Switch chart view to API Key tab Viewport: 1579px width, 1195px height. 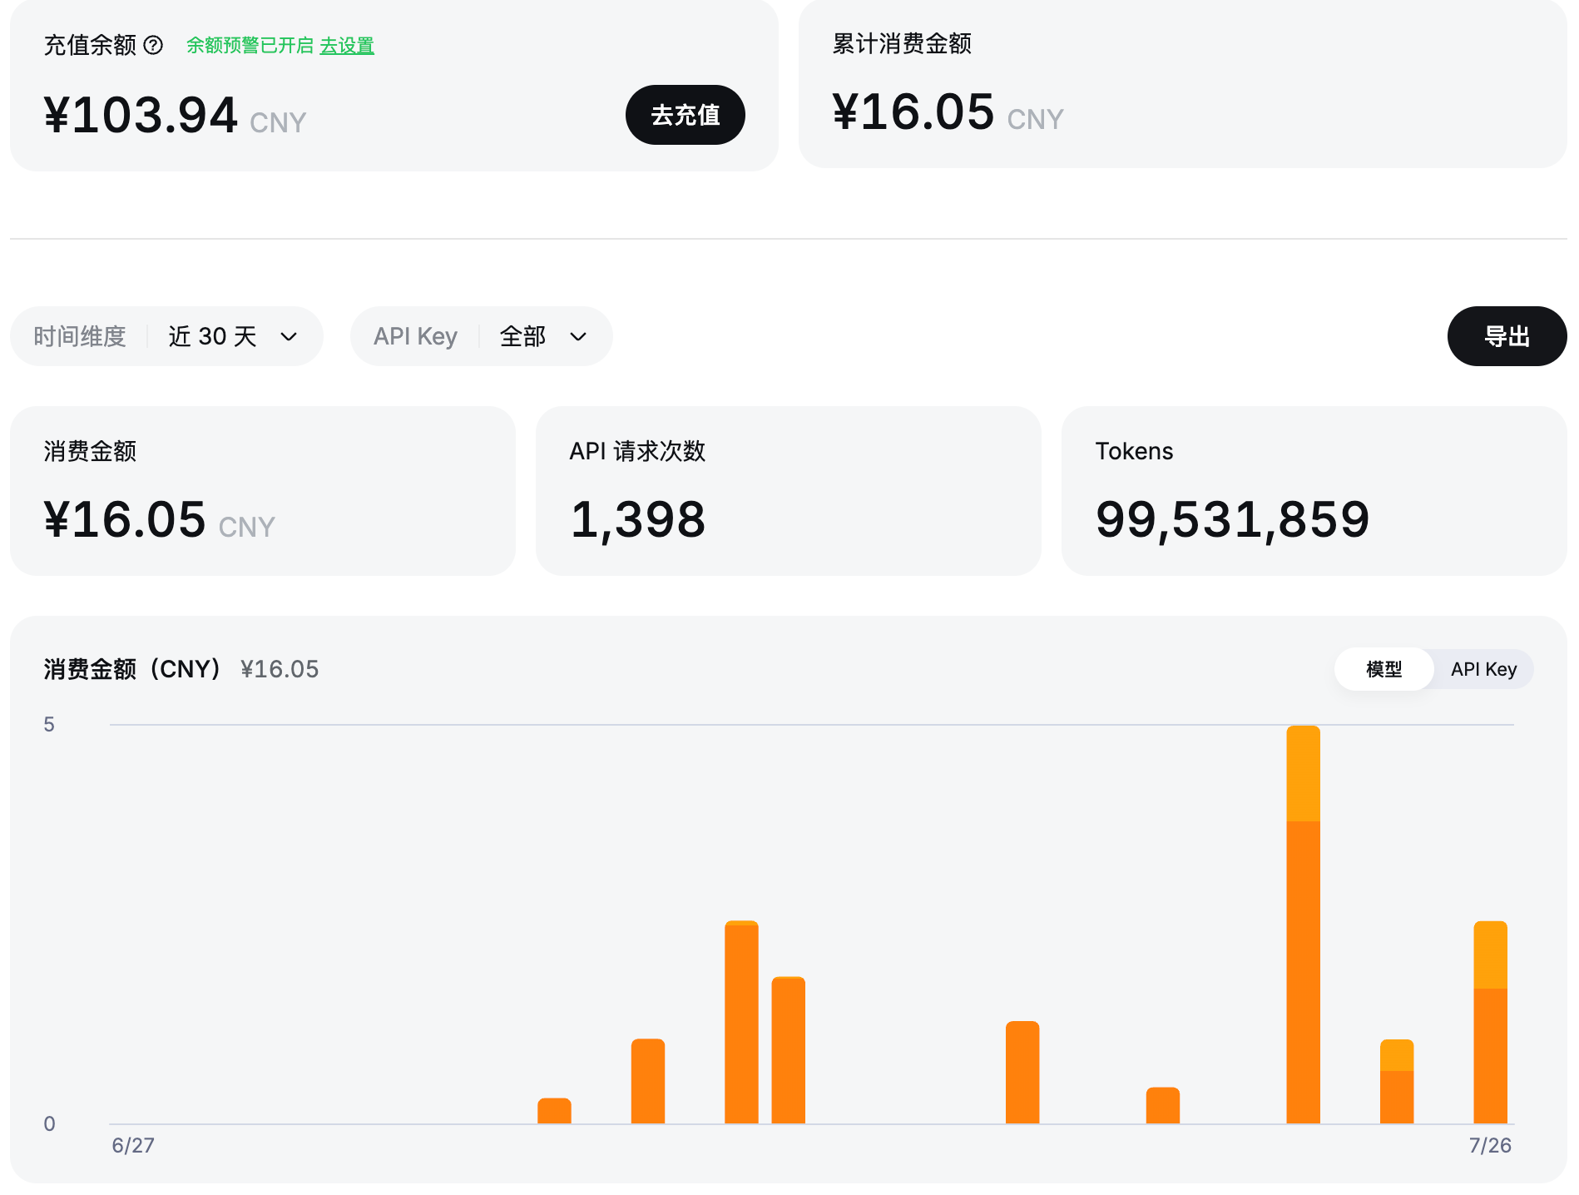click(x=1483, y=669)
